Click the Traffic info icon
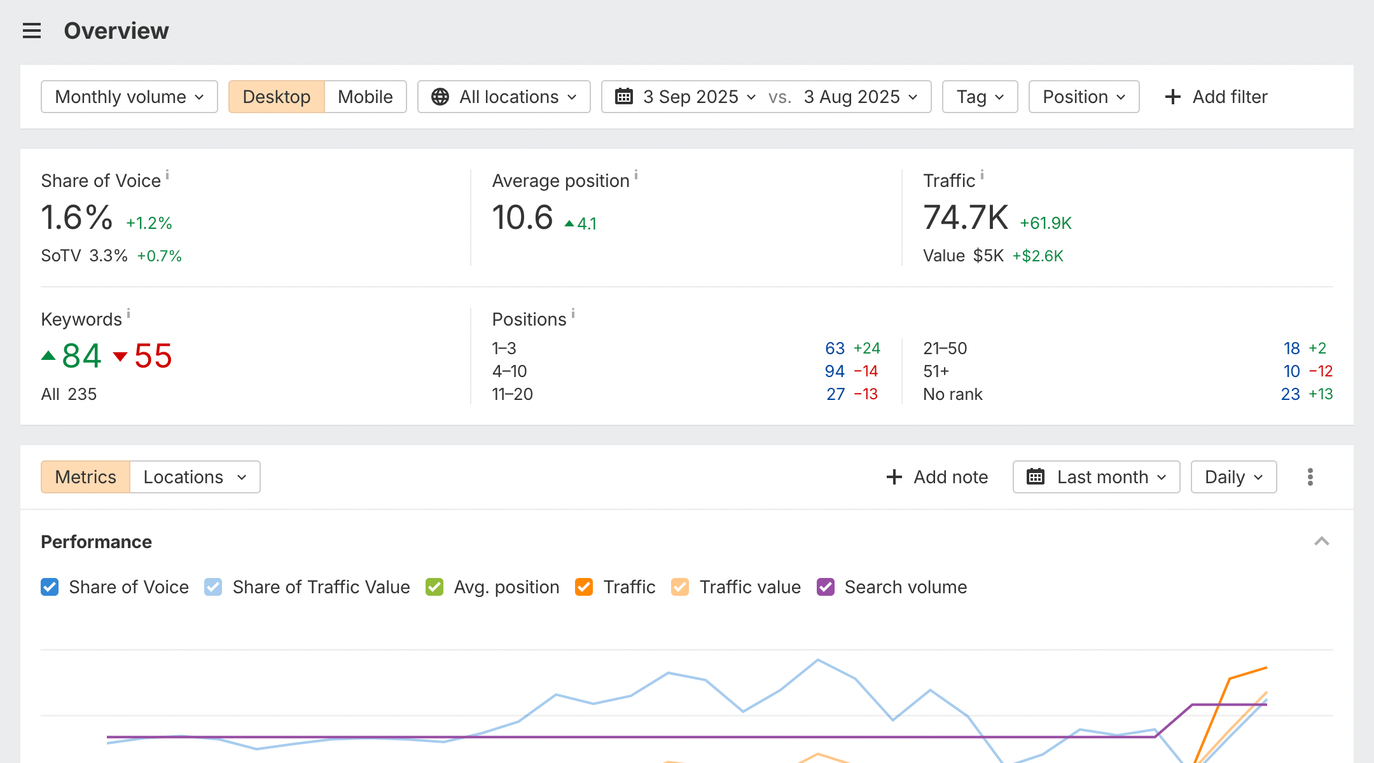 coord(982,174)
